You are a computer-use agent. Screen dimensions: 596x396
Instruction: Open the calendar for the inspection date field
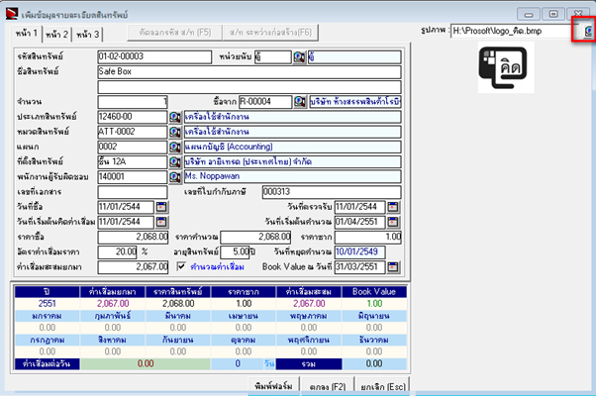(393, 207)
